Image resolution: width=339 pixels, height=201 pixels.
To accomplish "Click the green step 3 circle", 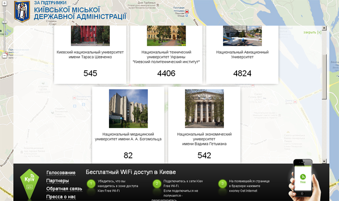I will point(223,184).
